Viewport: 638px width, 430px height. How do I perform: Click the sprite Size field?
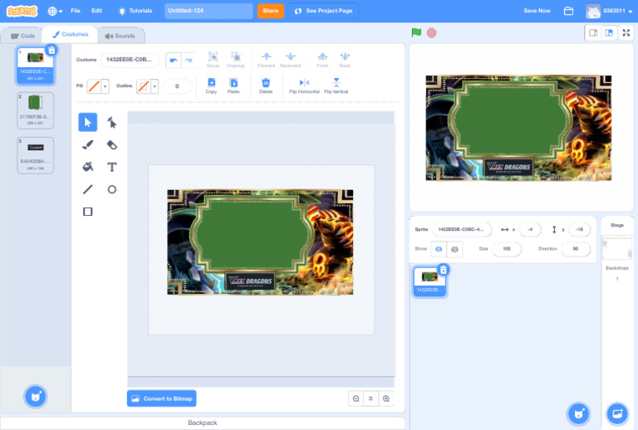click(x=507, y=249)
